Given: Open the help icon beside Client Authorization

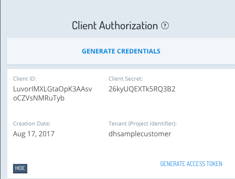Looking at the screenshot, I should pyautogui.click(x=165, y=25).
